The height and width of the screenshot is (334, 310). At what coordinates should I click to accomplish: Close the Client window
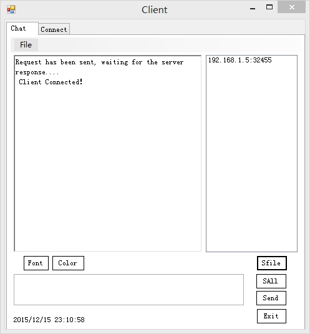pyautogui.click(x=291, y=7)
